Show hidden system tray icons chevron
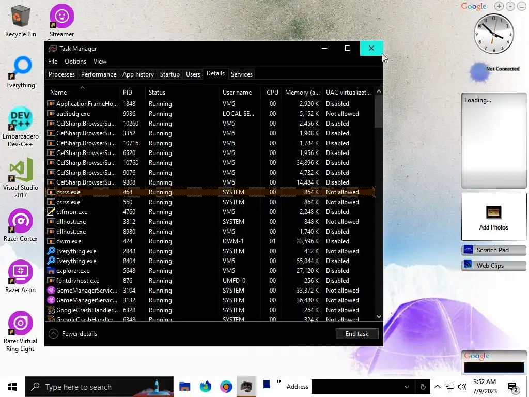Screen dimensions: 529x397 click(x=437, y=387)
